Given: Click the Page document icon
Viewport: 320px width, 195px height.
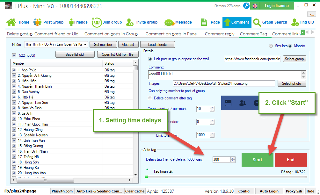Looking at the screenshot, I should click(204, 22).
